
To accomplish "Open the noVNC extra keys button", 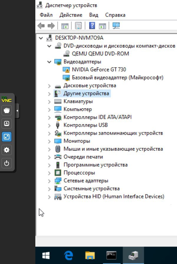I will [6, 123].
